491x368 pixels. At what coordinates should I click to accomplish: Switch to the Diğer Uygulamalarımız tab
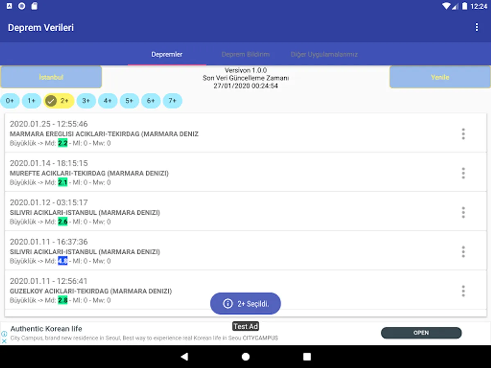coord(324,54)
